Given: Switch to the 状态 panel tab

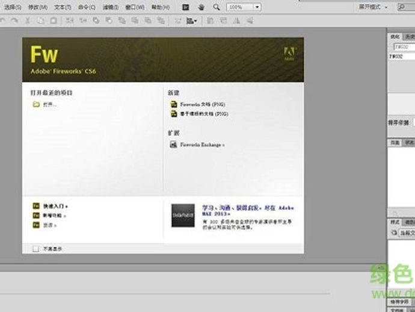Looking at the screenshot, I should point(409,143).
